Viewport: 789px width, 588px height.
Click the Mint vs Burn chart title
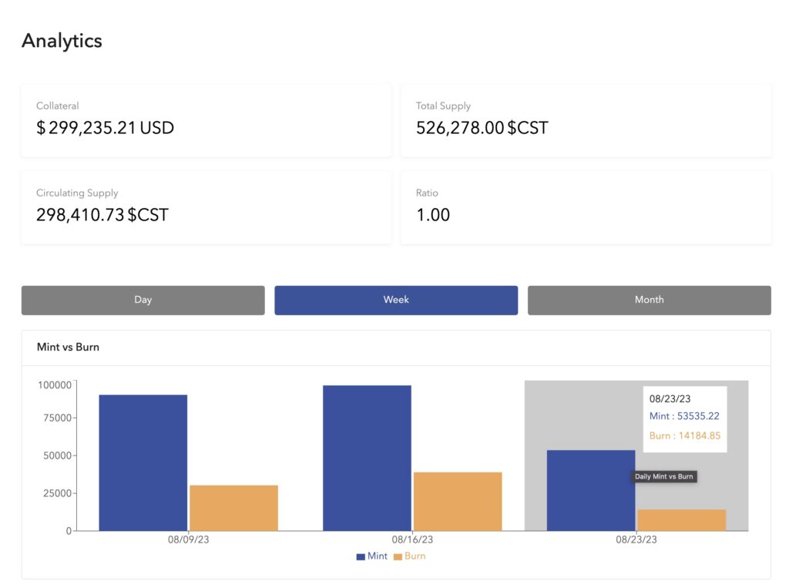(68, 348)
